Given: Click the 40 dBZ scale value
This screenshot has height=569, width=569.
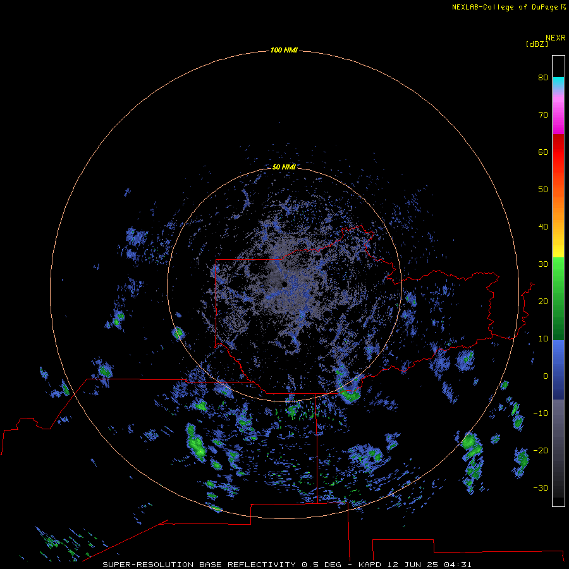Looking at the screenshot, I should click(543, 227).
